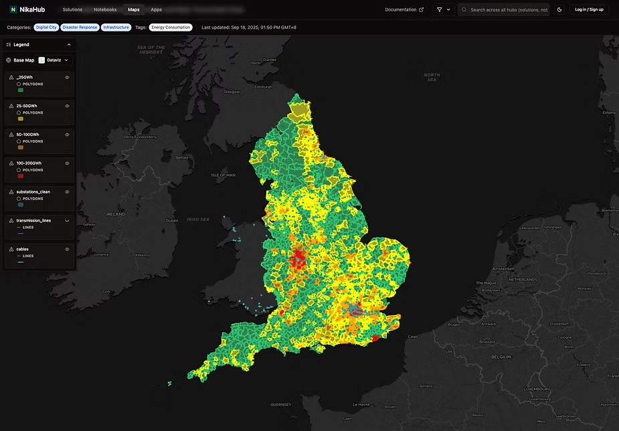
Task: Click the layer icon beside substations_clean
Action: pyautogui.click(x=11, y=192)
